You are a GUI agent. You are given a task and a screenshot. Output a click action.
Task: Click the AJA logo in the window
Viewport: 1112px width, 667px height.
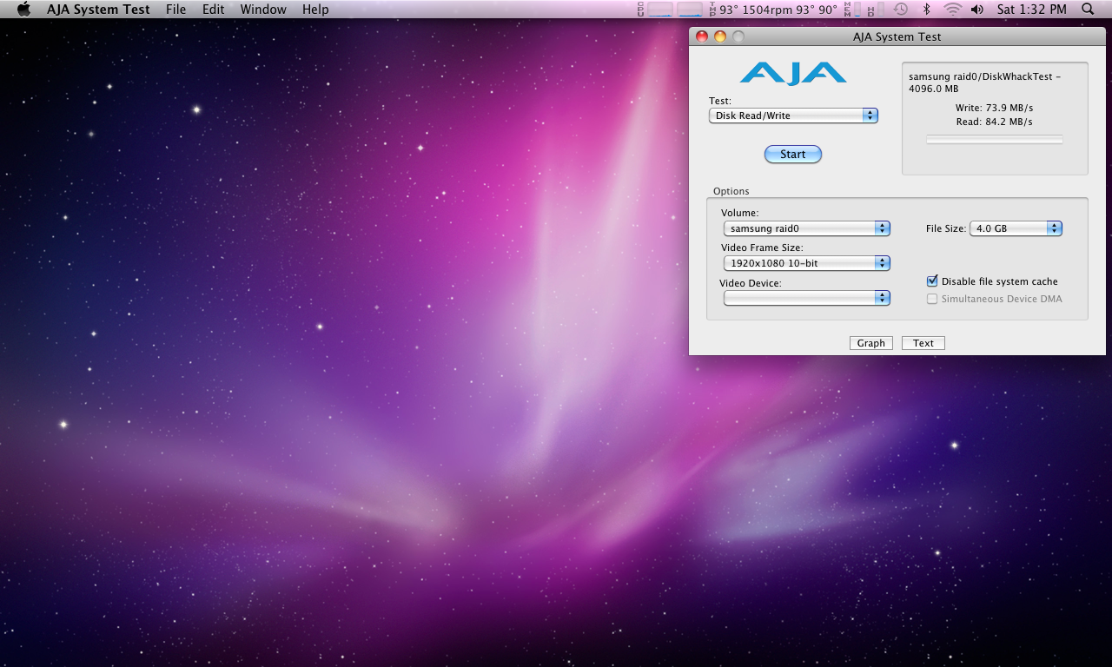[x=793, y=73]
